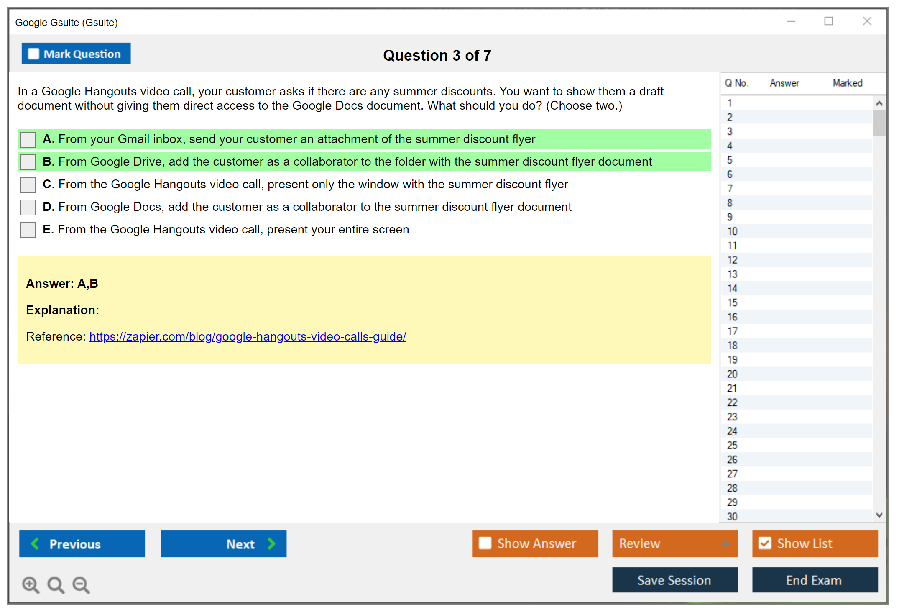Tick the checkbox for answer C
Viewport: 899px width, 615px height.
[28, 184]
